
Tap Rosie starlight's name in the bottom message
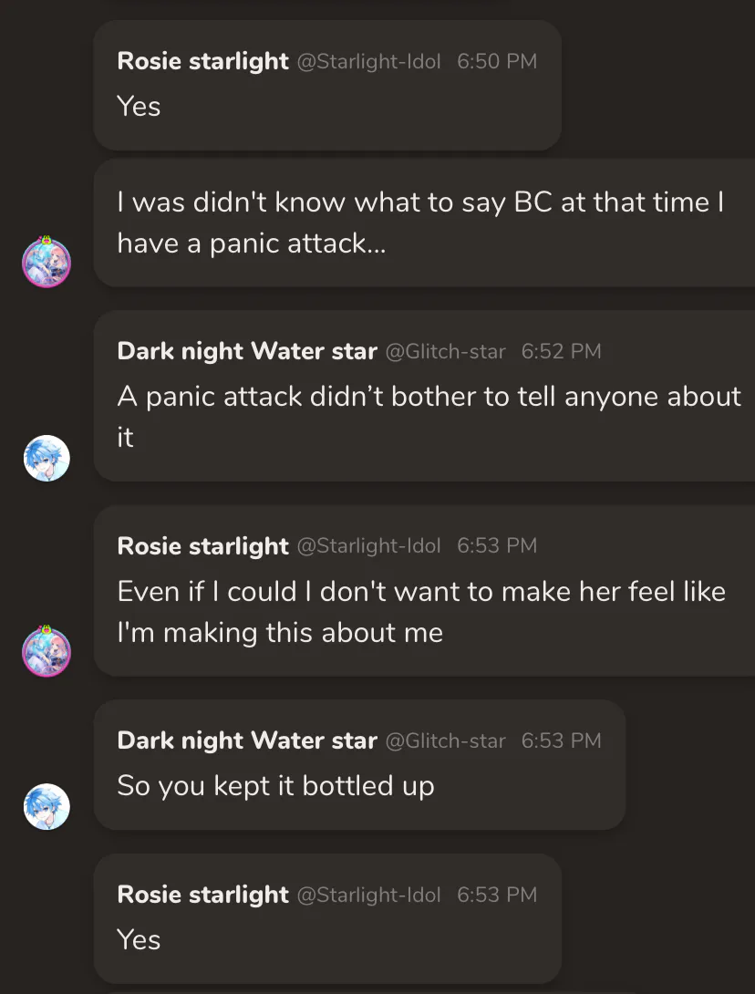tap(202, 895)
